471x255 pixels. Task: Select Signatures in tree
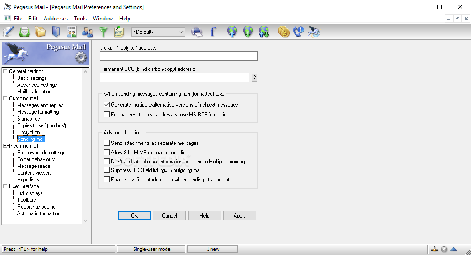tap(28, 119)
